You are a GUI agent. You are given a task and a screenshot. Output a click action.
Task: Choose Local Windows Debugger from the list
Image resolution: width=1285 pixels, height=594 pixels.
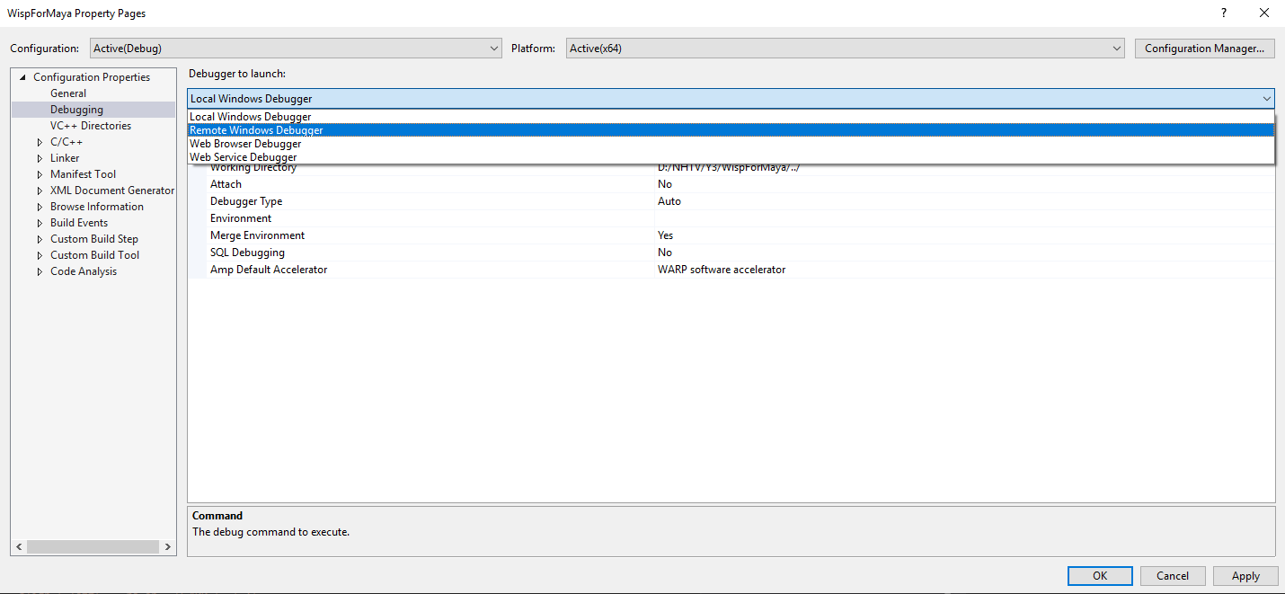click(x=731, y=117)
